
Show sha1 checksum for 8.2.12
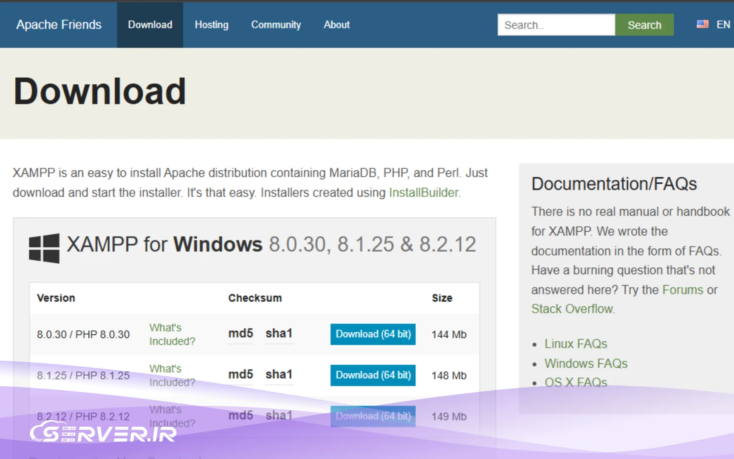tap(279, 415)
